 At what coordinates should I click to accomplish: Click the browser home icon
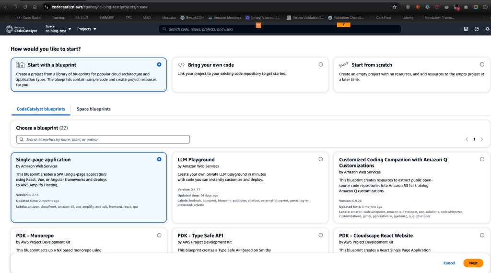[x=35, y=7]
